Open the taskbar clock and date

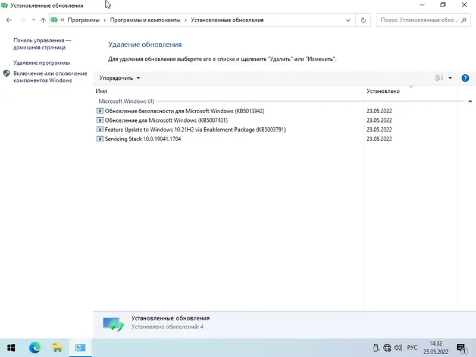436,348
